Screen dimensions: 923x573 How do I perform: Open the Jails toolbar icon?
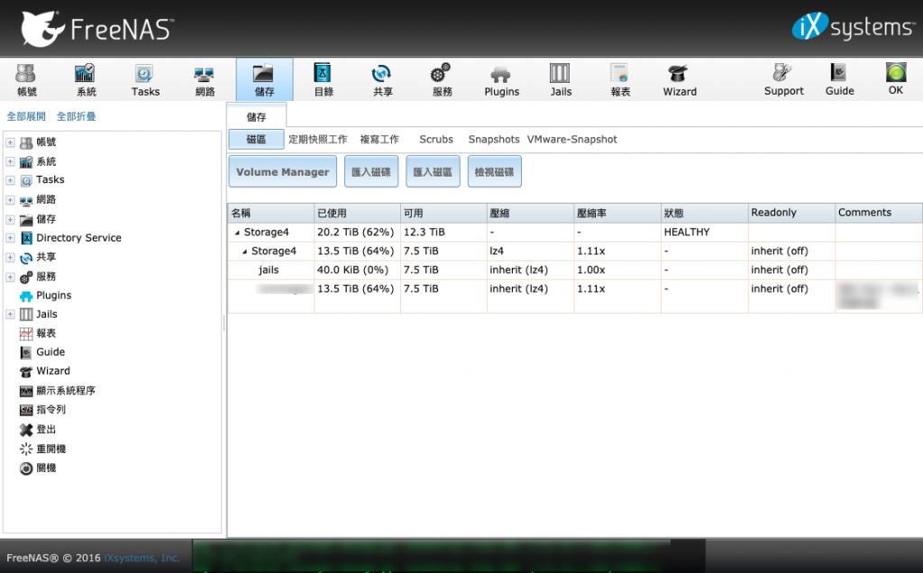[561, 79]
